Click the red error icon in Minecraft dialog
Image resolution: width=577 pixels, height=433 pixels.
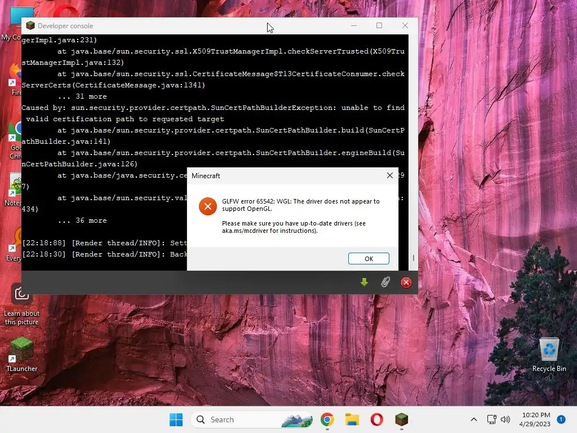pos(208,206)
